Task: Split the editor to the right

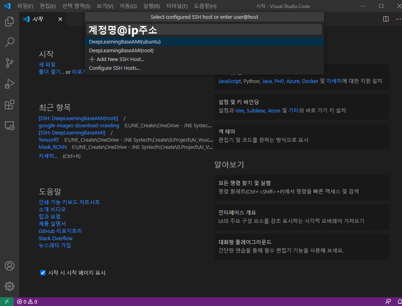Action: 386,19
